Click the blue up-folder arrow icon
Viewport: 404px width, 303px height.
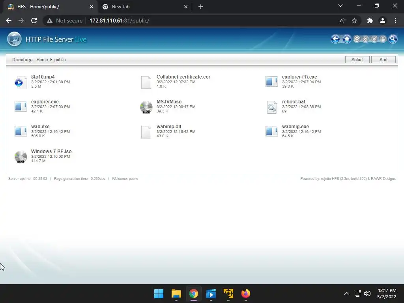(347, 39)
